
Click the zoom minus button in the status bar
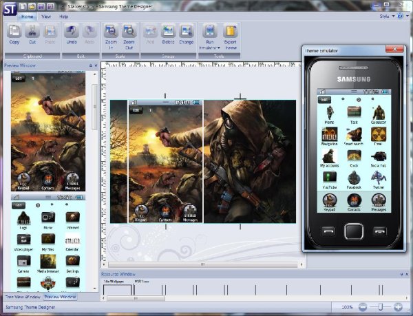tap(363, 307)
